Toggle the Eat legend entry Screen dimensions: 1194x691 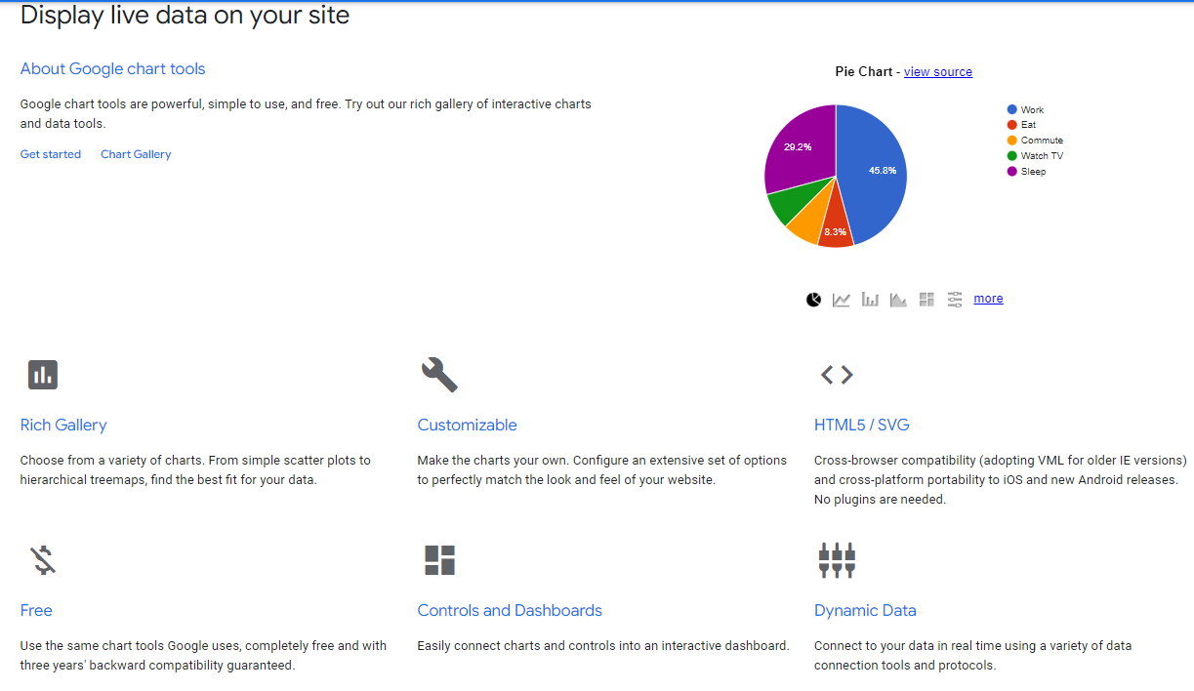[1023, 124]
